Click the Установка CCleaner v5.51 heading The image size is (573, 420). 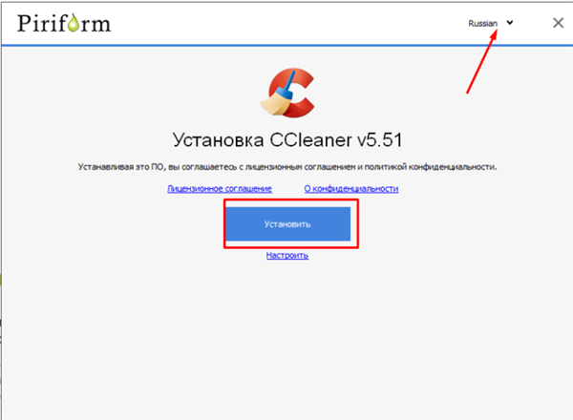(x=287, y=140)
